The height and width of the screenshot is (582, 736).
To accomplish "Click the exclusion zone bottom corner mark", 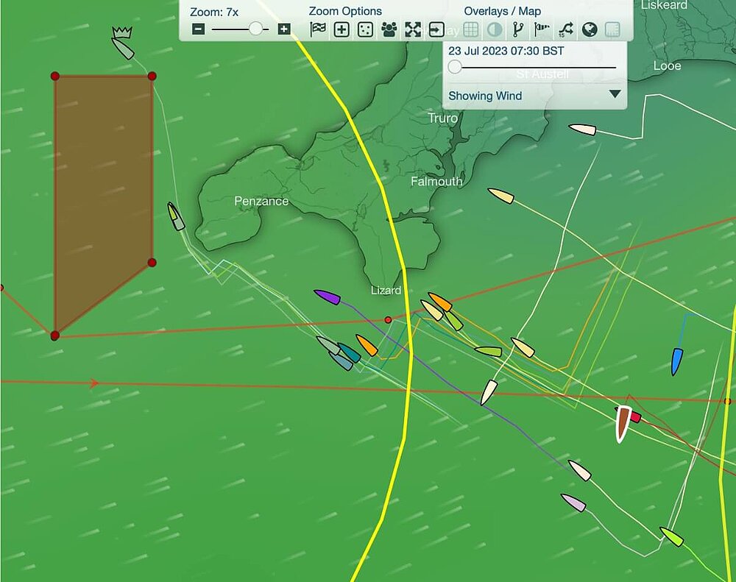I will tap(55, 335).
